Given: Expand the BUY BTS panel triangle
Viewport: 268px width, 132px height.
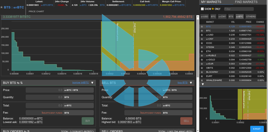Looking at the screenshot, I should [x=92, y=83].
